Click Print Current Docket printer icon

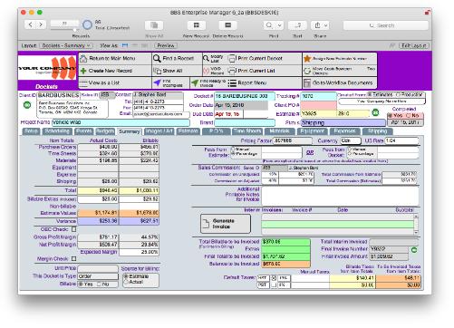point(232,58)
